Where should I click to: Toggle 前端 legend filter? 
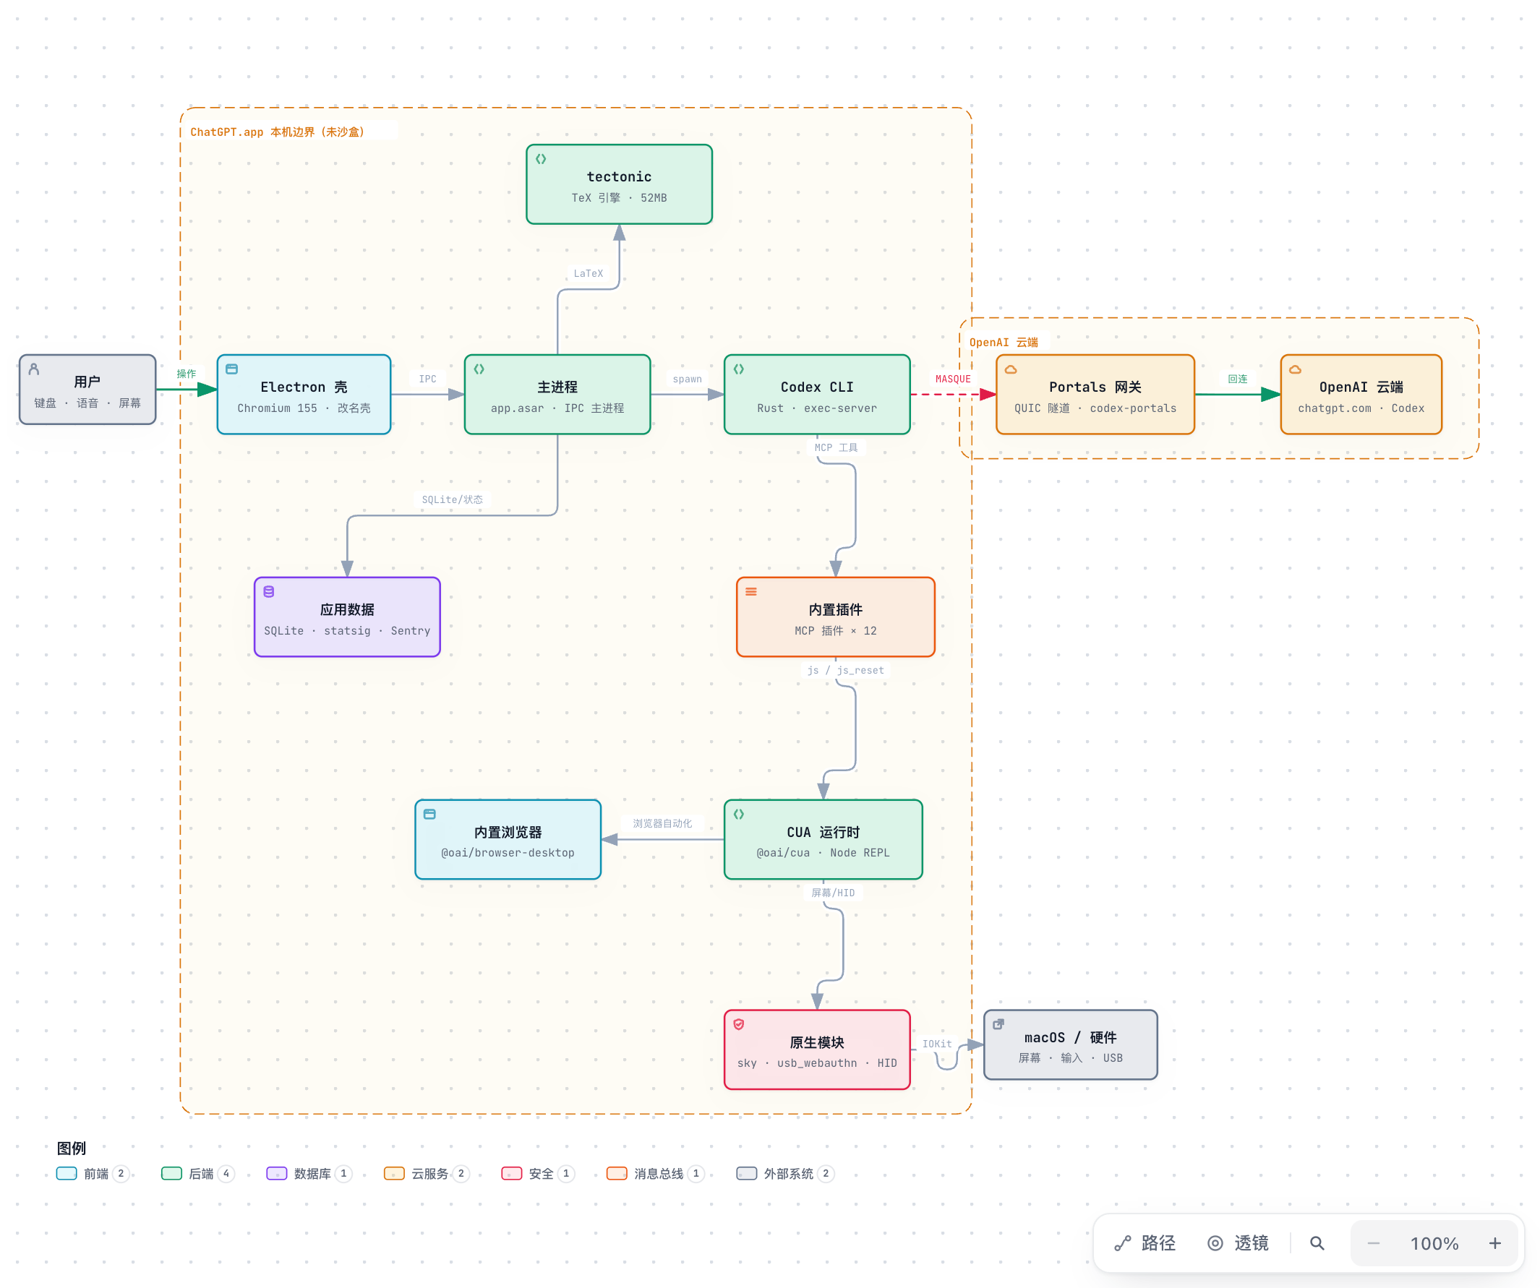(x=93, y=1174)
